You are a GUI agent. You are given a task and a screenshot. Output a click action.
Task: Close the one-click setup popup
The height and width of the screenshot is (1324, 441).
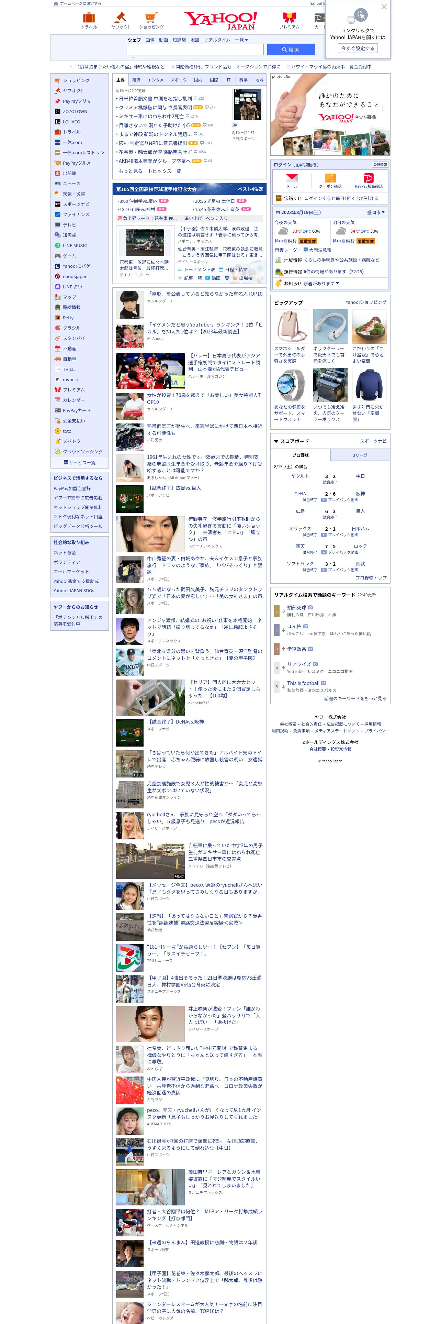coord(384,7)
